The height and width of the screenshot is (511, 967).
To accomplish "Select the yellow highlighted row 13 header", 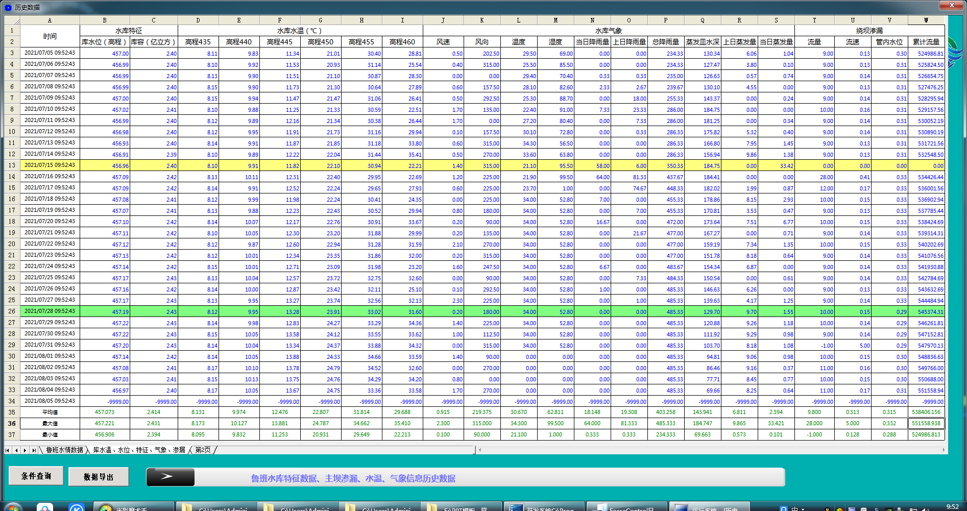I will (12, 165).
